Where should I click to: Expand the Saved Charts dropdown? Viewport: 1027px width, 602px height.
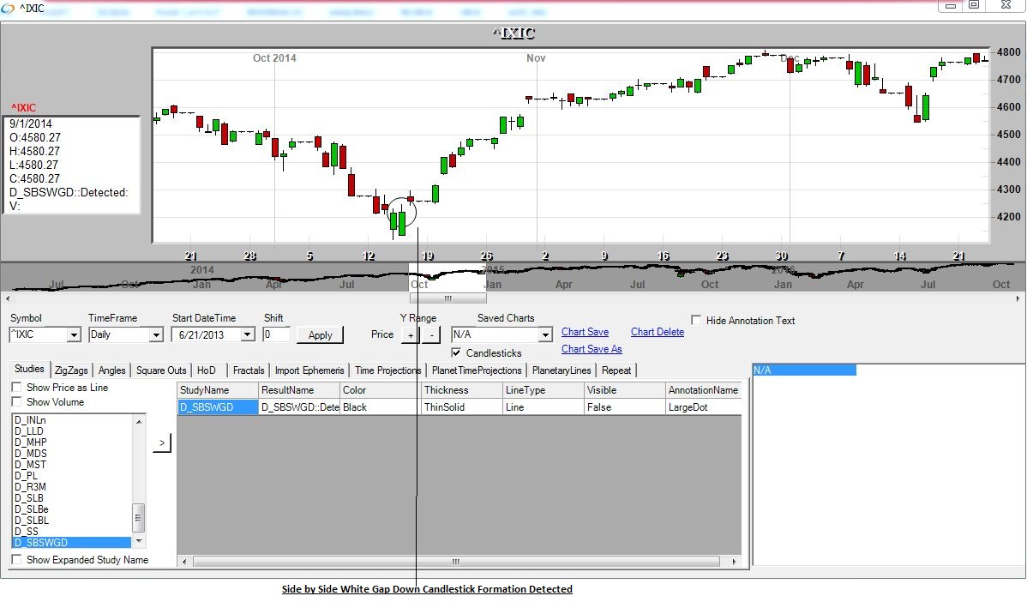click(x=545, y=334)
